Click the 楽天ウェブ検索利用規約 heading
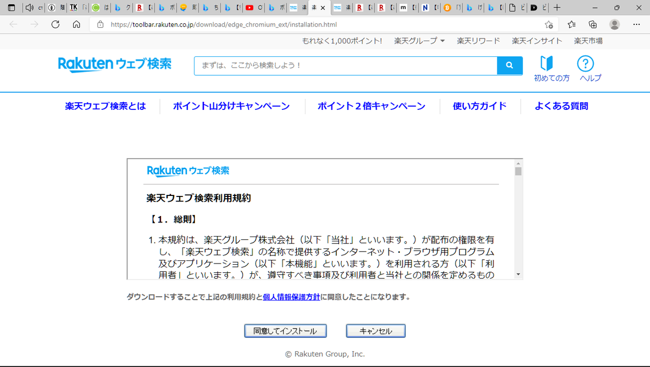This screenshot has height=367, width=650. 199,198
